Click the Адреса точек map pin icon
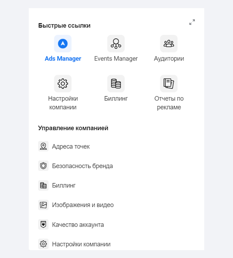The width and height of the screenshot is (233, 258). tap(43, 146)
